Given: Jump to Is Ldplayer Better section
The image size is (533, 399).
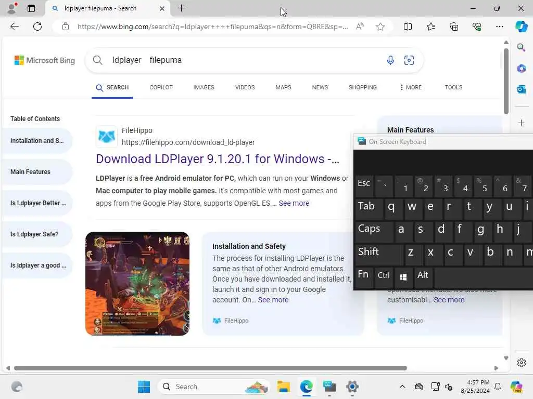Looking at the screenshot, I should [x=37, y=203].
